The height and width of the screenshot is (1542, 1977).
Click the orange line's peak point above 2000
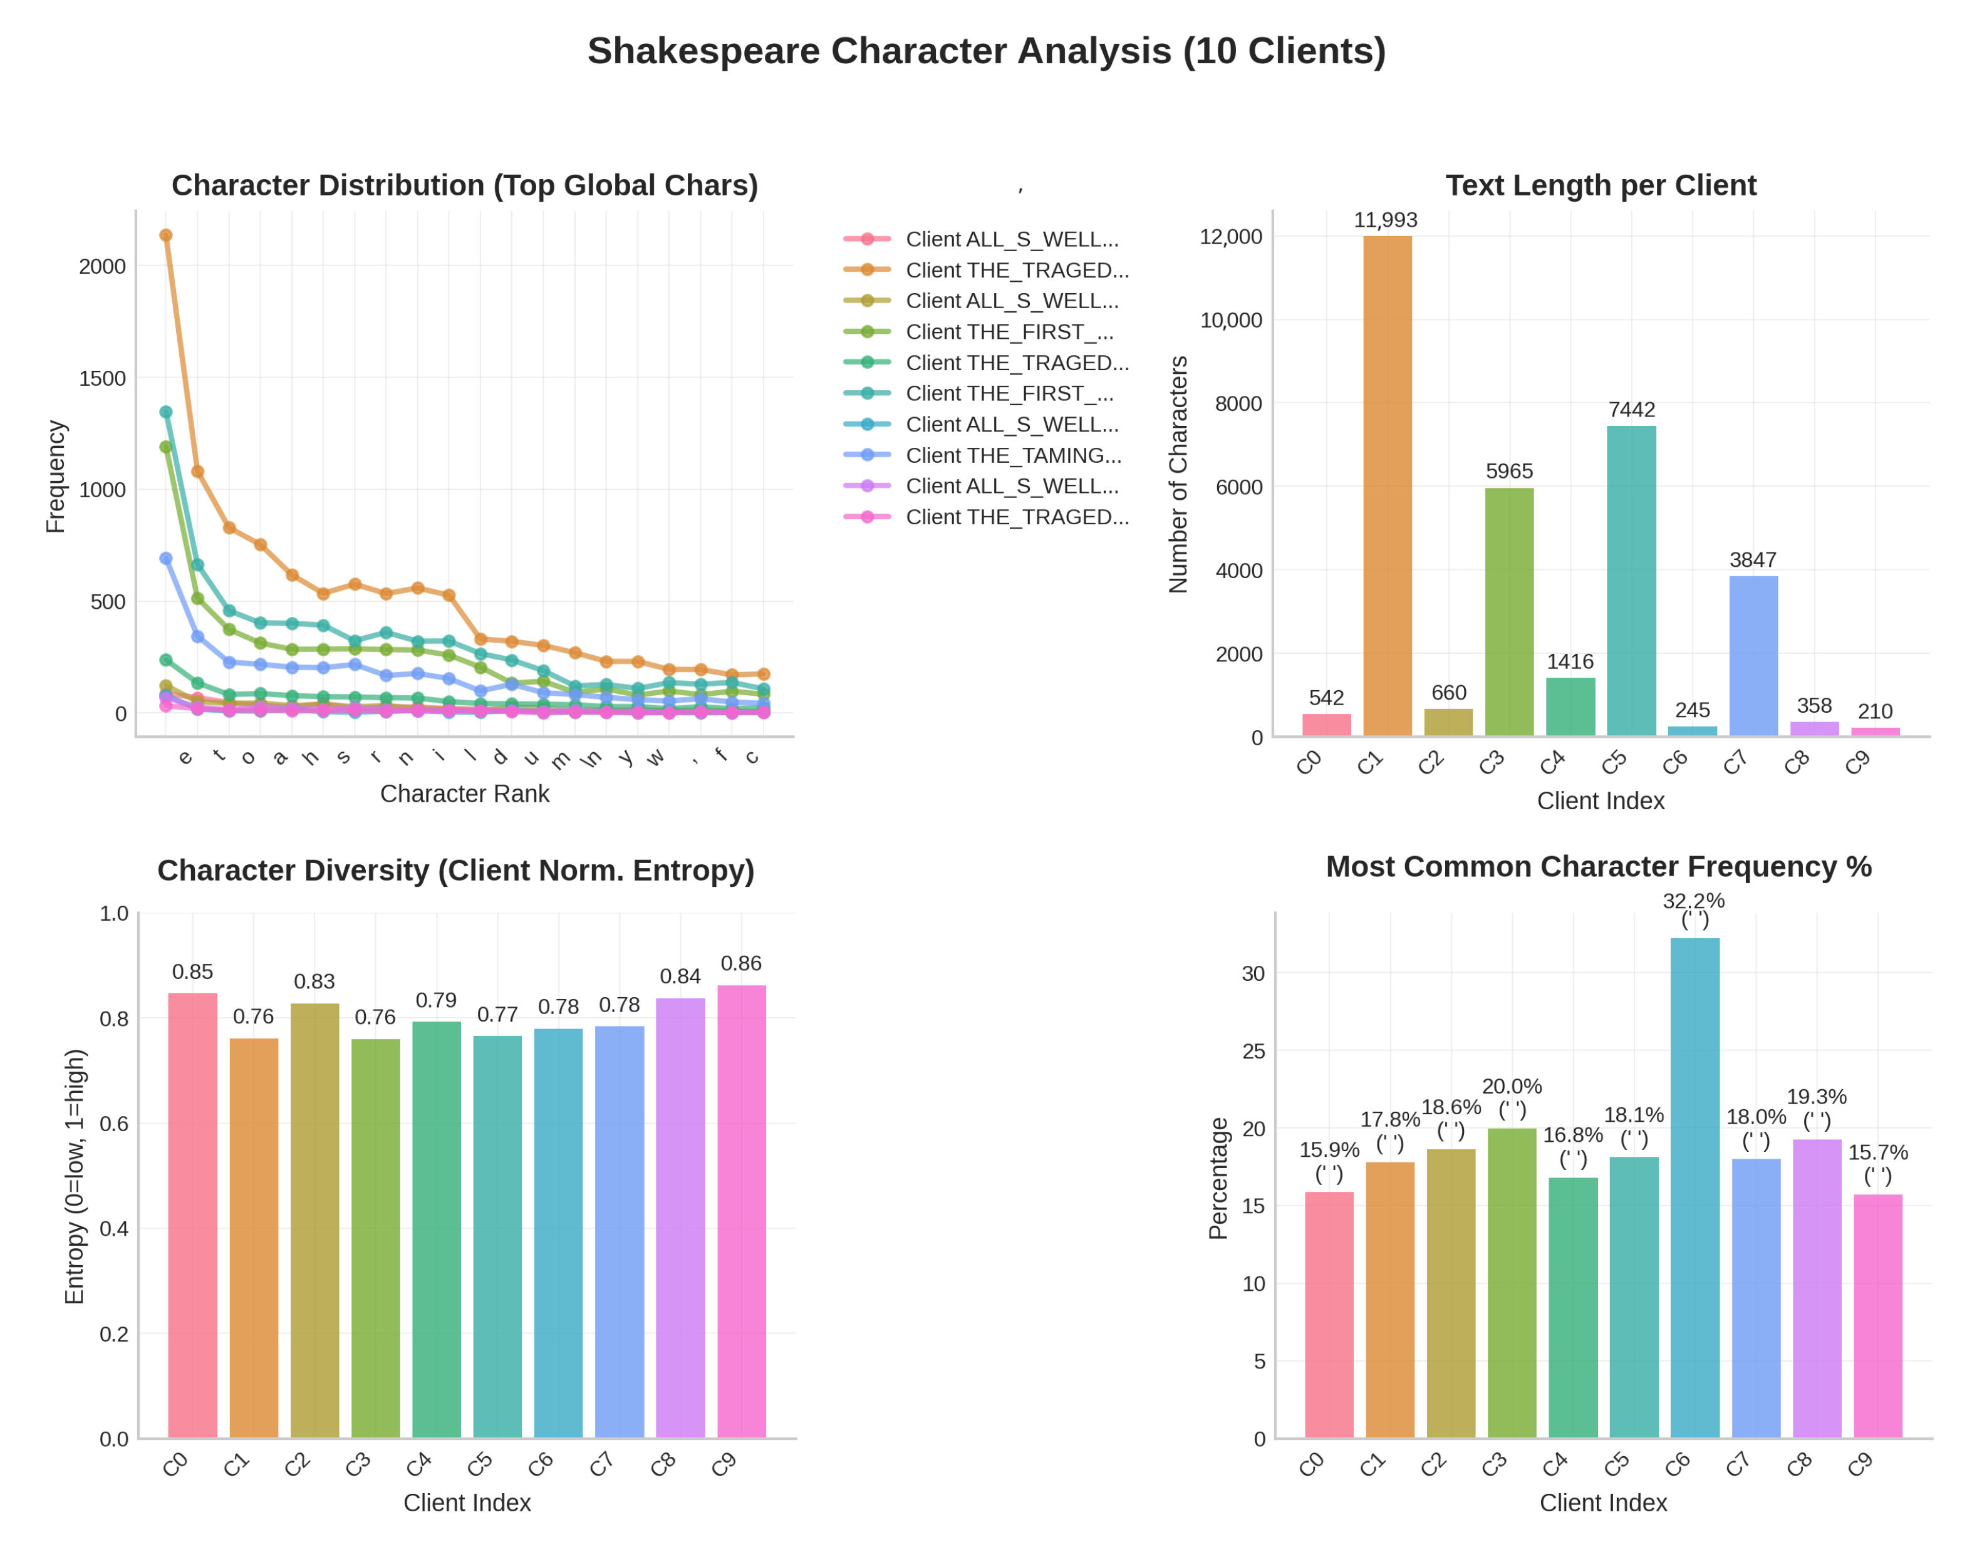click(x=165, y=235)
